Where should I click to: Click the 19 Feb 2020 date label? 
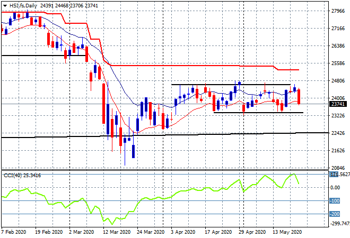click(x=49, y=232)
